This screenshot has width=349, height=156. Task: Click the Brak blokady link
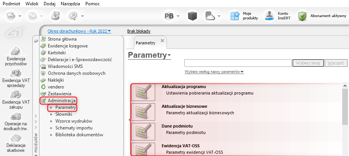coord(139,31)
